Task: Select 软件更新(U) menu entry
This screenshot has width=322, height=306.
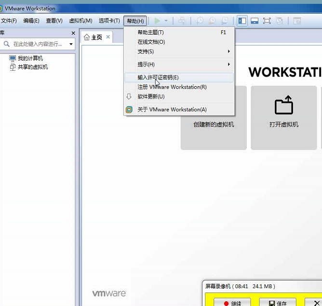Action: pos(179,97)
